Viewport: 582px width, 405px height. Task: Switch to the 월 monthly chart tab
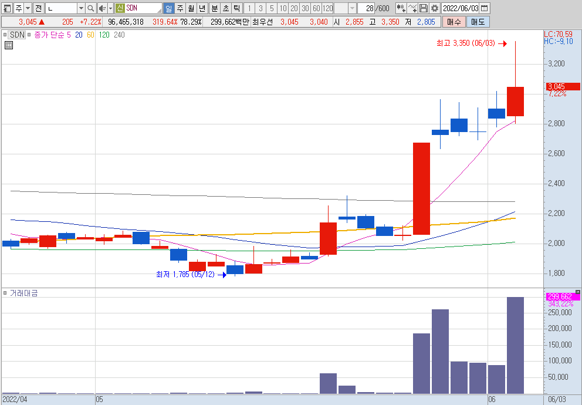191,8
